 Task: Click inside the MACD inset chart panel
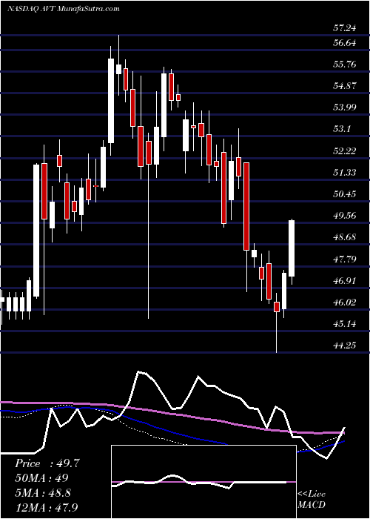(203, 482)
